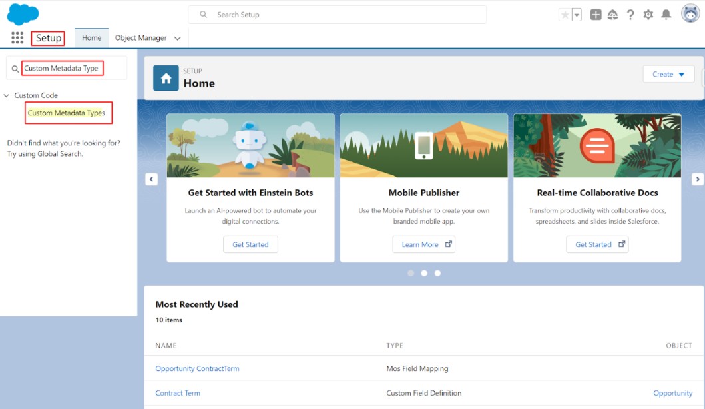Screen dimensions: 705x409
Task: Open the Opportunity ContractTerm link
Action: pyautogui.click(x=197, y=368)
